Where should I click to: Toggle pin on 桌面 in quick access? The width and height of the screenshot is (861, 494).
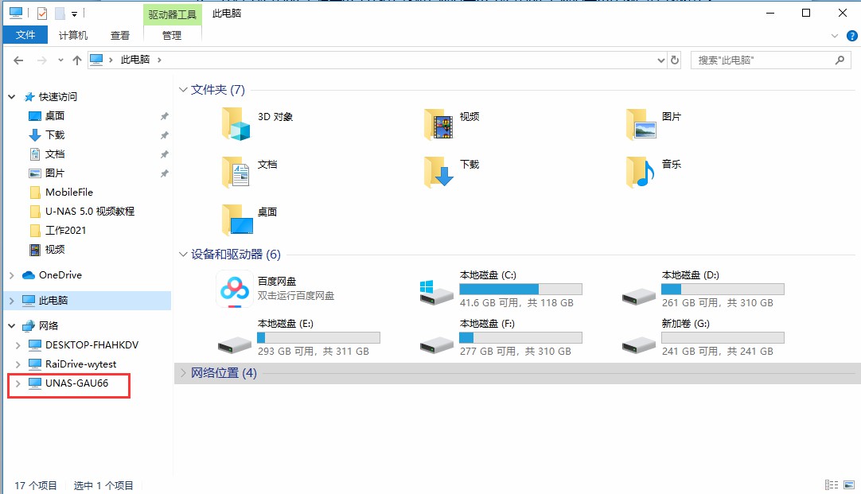click(x=163, y=115)
